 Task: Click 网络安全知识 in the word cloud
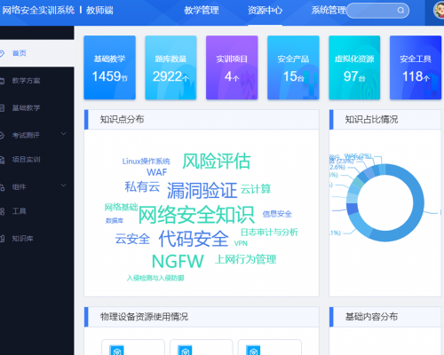(x=196, y=215)
